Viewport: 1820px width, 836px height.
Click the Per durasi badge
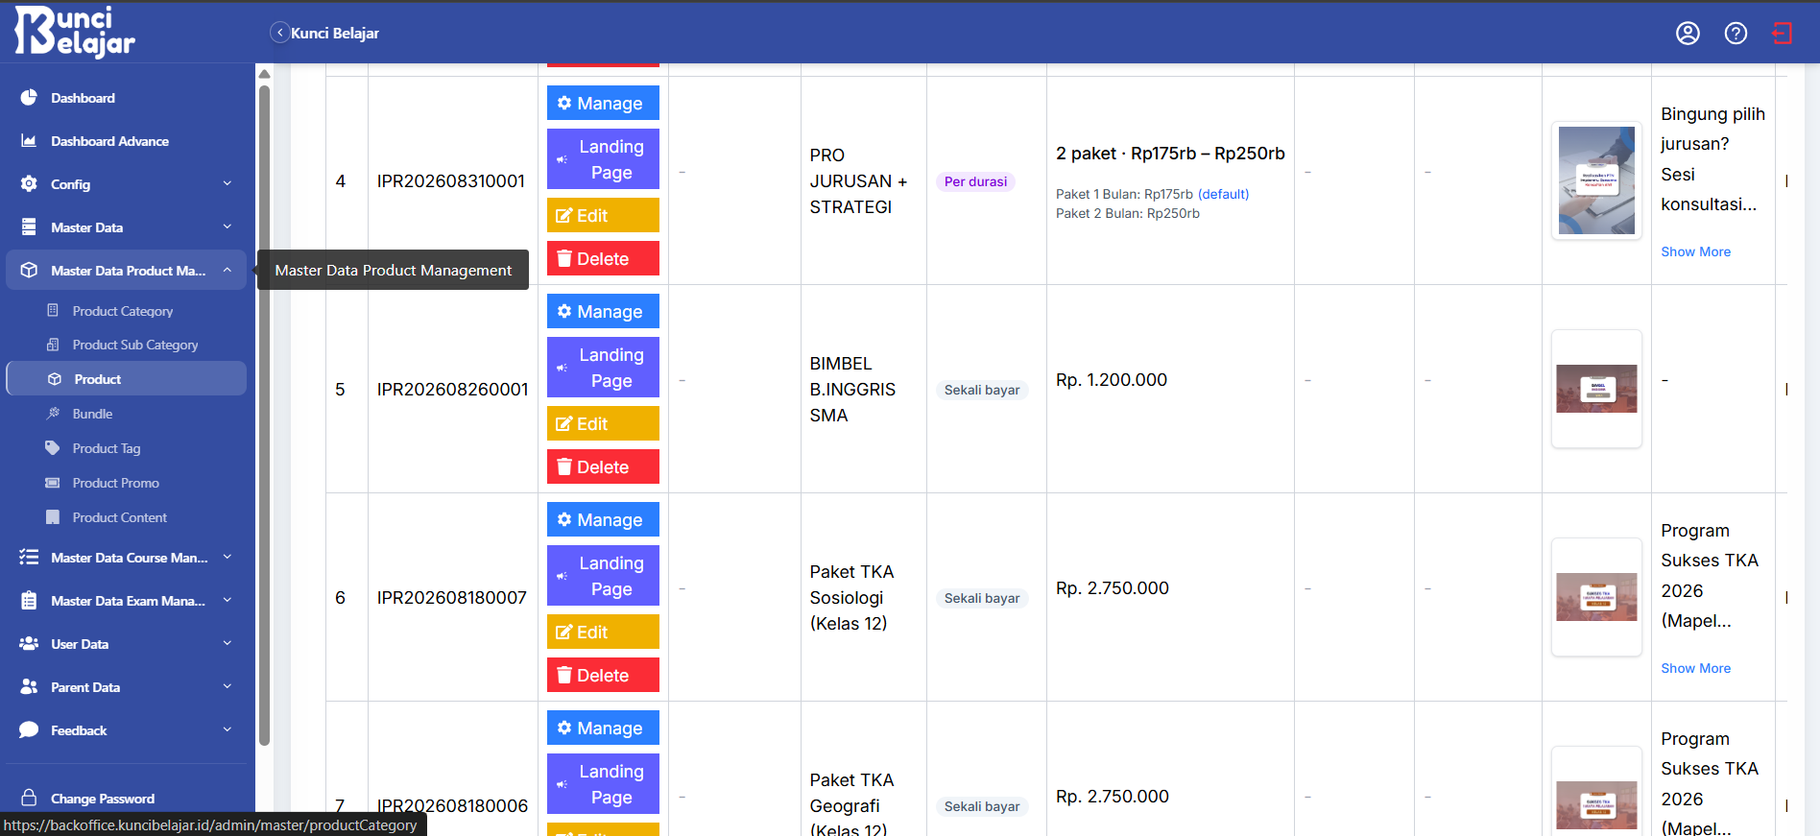(975, 181)
